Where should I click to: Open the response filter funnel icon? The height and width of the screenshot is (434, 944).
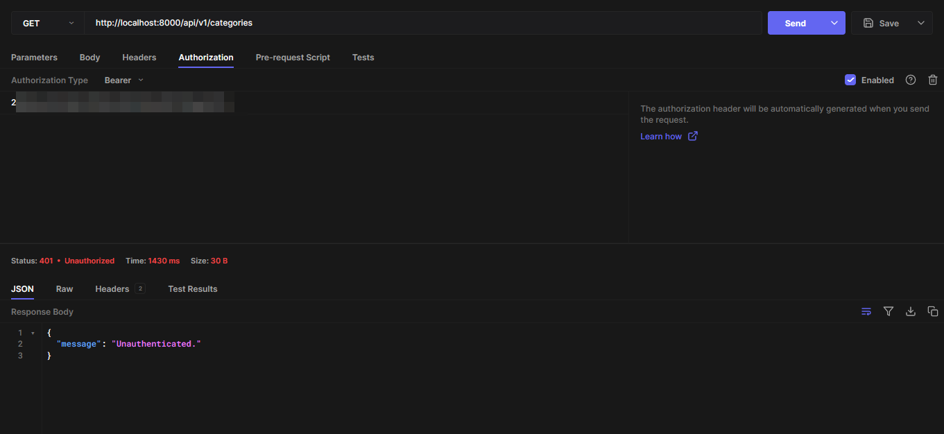pos(889,311)
